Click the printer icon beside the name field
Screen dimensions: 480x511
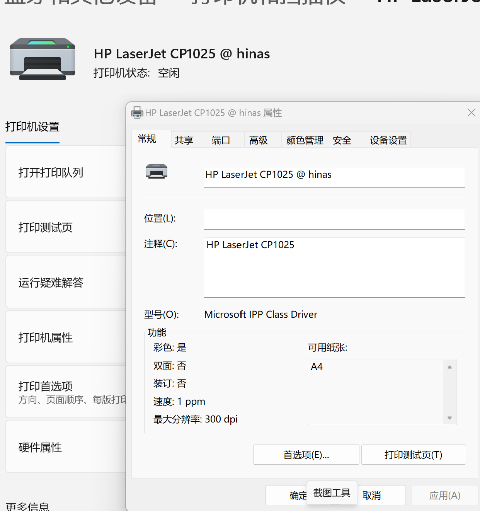157,171
